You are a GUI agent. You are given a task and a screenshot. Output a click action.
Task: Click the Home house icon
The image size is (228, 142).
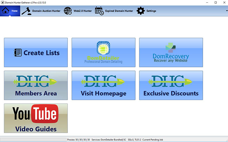(5, 10)
